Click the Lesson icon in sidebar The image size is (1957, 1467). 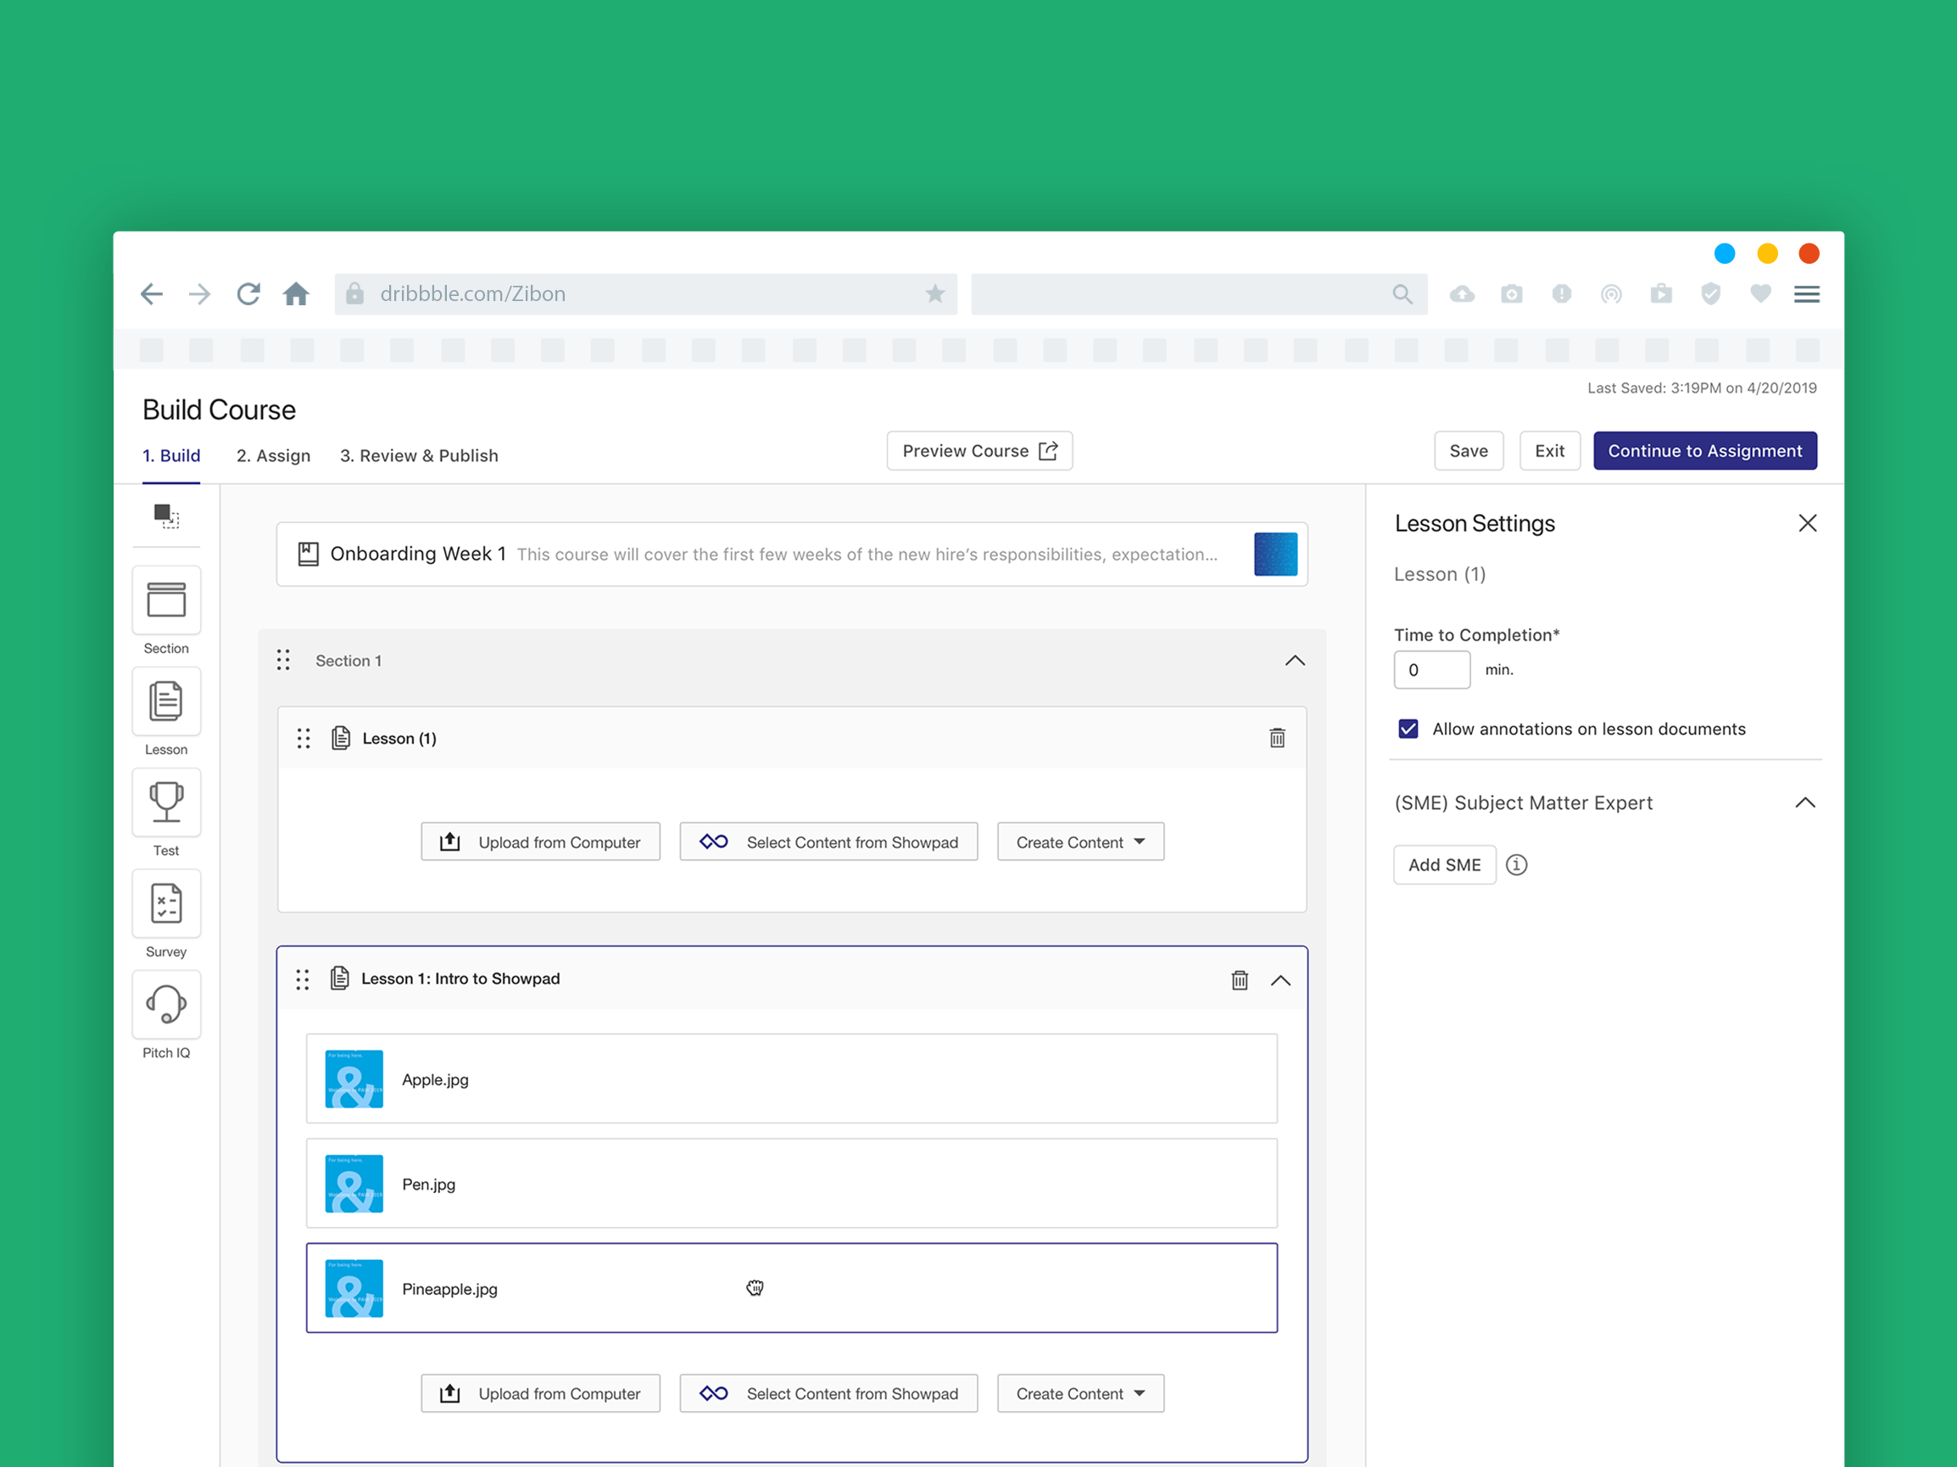click(x=165, y=701)
